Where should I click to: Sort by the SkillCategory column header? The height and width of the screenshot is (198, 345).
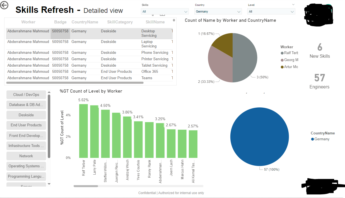click(120, 22)
